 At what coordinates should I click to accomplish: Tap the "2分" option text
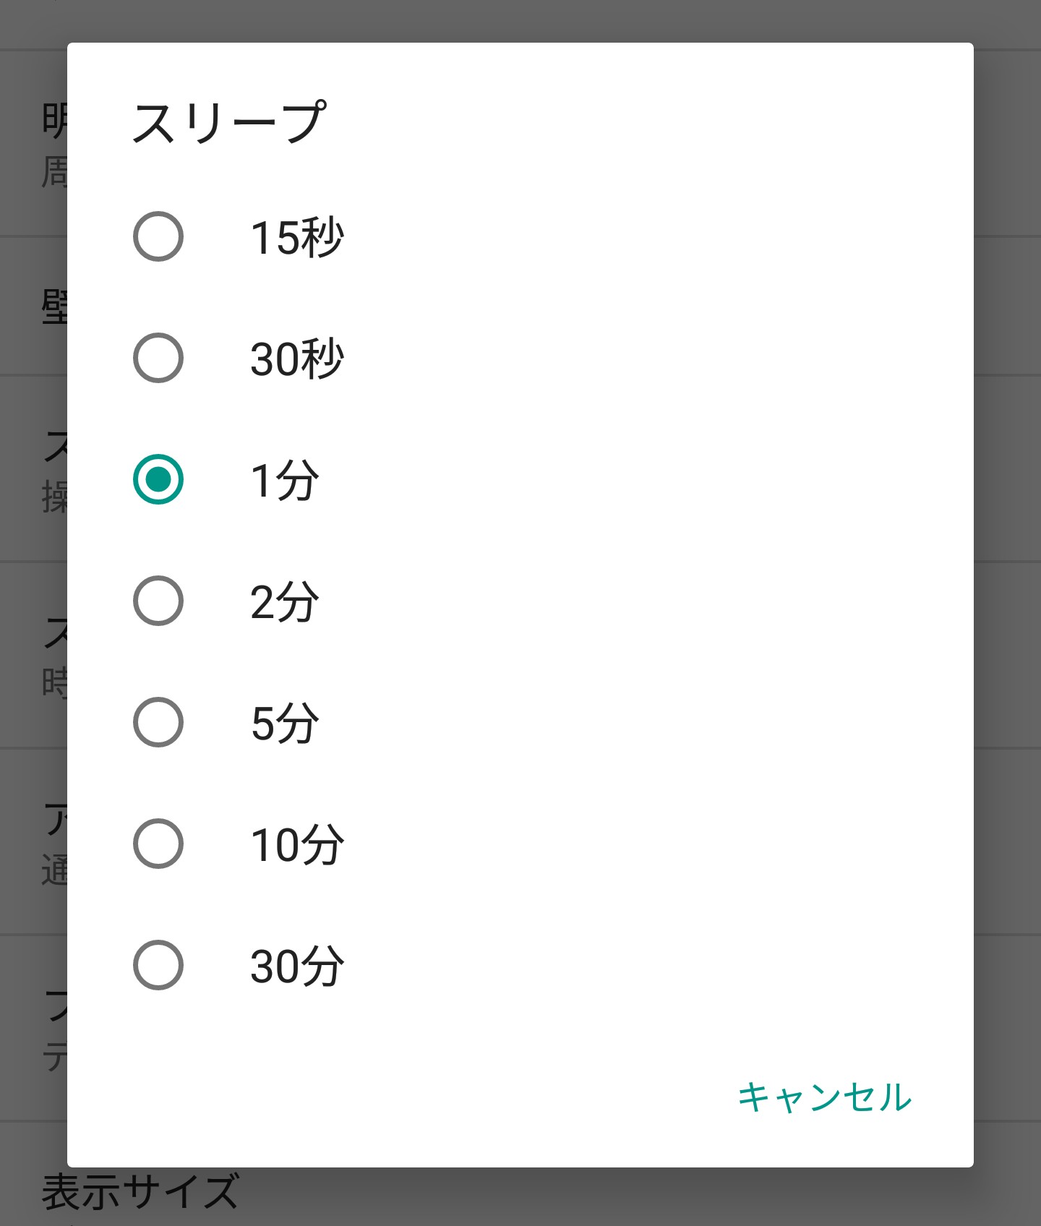pyautogui.click(x=284, y=601)
